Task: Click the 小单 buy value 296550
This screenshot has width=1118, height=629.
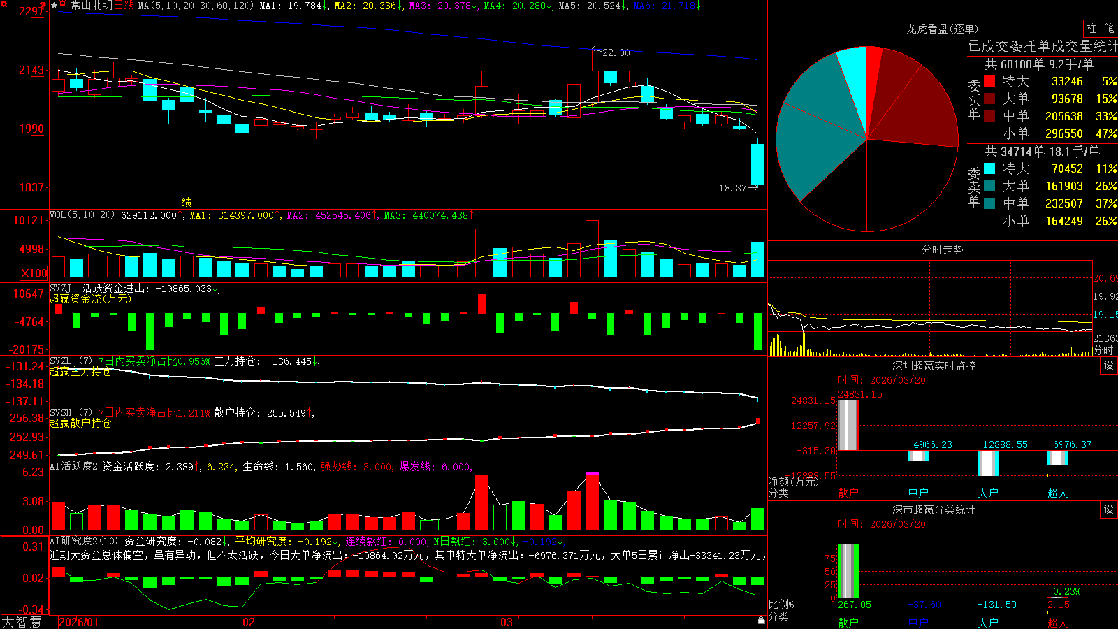Action: point(1063,133)
